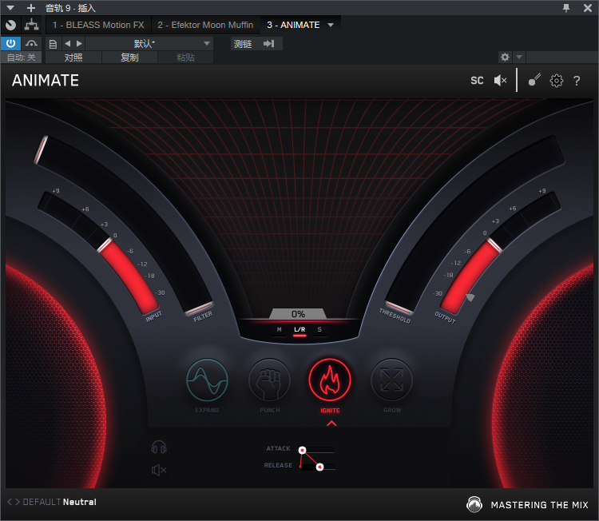Click the 粘贴 paste button

coord(185,58)
